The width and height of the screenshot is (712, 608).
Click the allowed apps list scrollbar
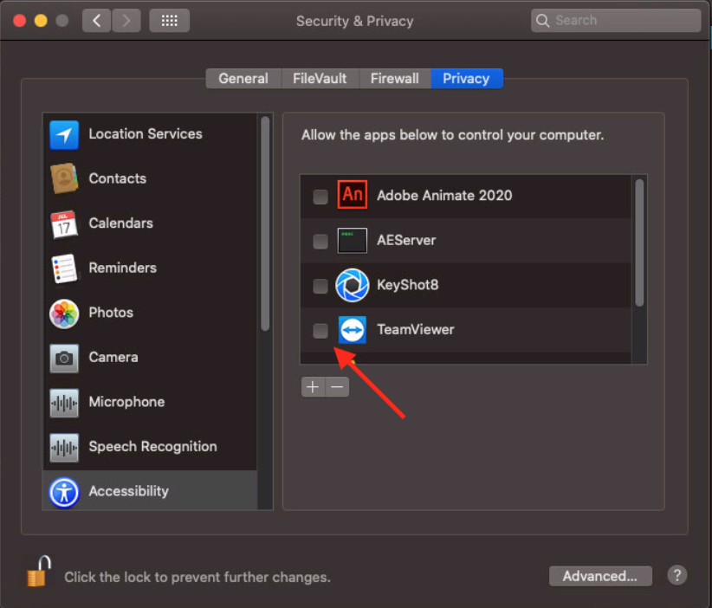[639, 243]
